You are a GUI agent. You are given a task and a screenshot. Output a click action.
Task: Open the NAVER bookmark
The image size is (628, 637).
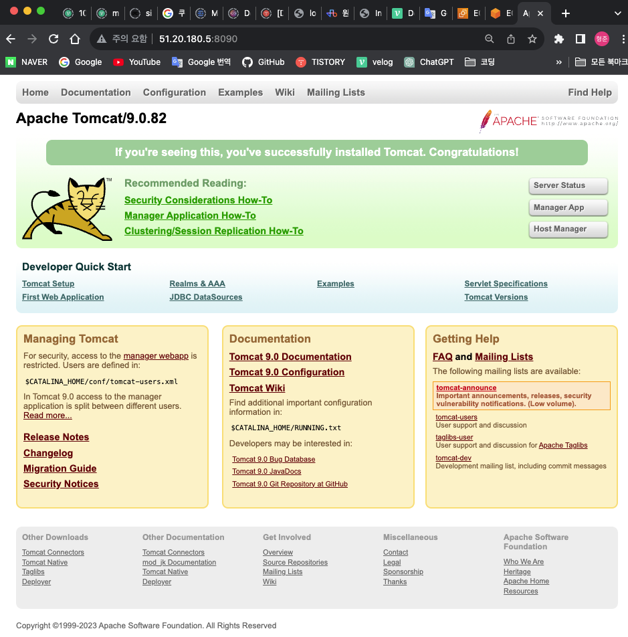[x=27, y=62]
